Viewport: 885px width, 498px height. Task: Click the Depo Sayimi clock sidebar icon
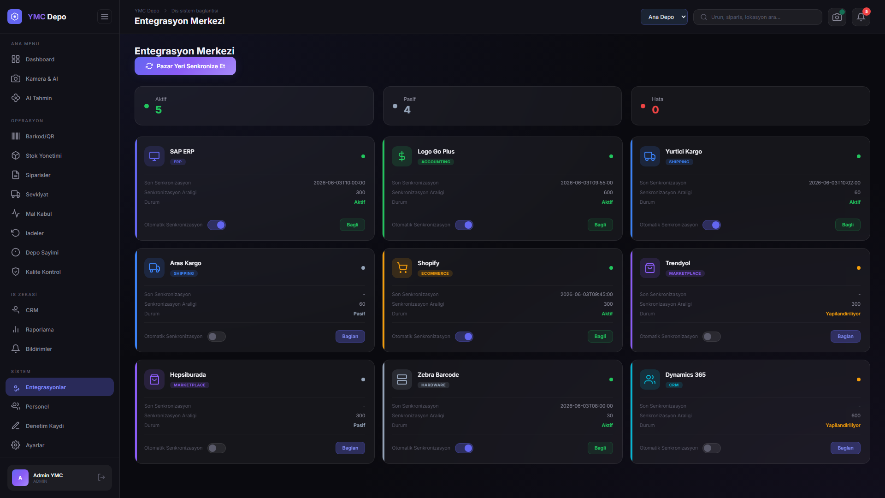(16, 252)
